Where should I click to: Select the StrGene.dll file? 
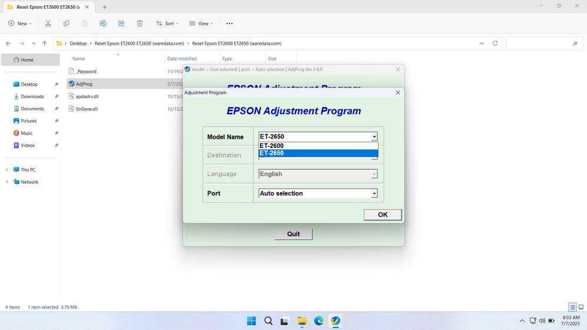(86, 109)
